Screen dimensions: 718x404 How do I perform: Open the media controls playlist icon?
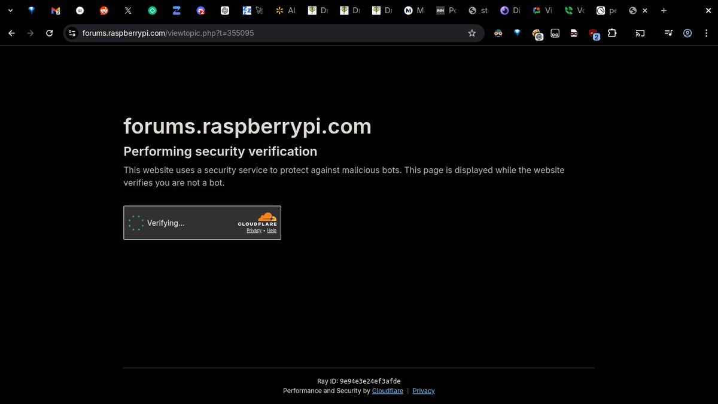(669, 34)
